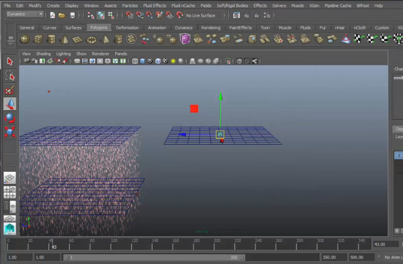Open the Particles menu
403x264 pixels.
pyautogui.click(x=130, y=5)
